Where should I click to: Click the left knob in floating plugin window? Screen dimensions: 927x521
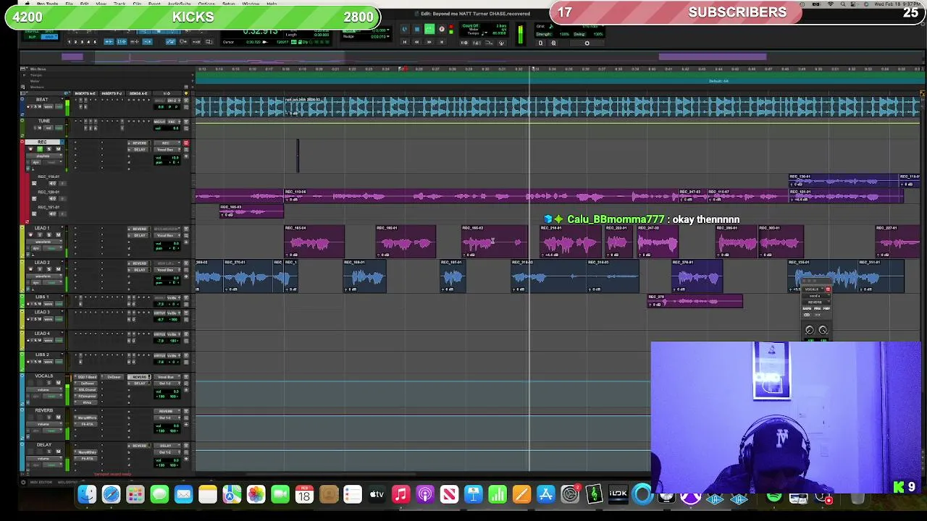[810, 330]
